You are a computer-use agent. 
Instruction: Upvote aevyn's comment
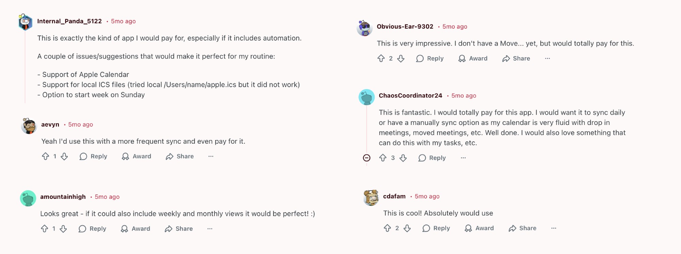tap(46, 156)
